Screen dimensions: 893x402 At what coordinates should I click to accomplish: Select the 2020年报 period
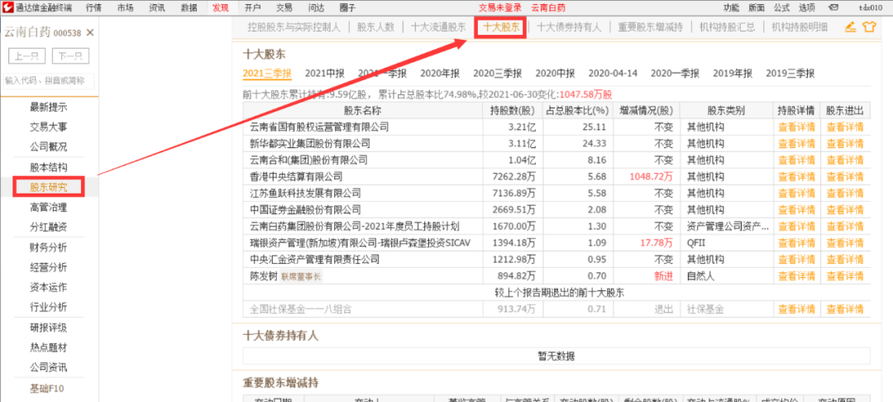click(x=440, y=73)
